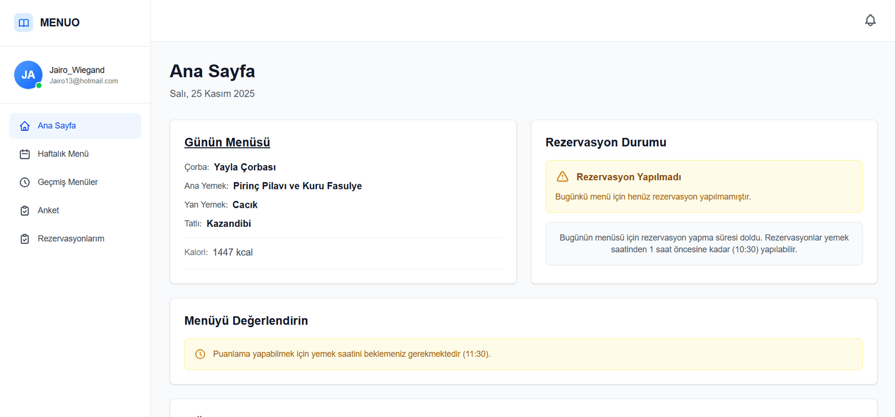The image size is (895, 417).
Task: Click the green online status dot
Action: pos(39,85)
